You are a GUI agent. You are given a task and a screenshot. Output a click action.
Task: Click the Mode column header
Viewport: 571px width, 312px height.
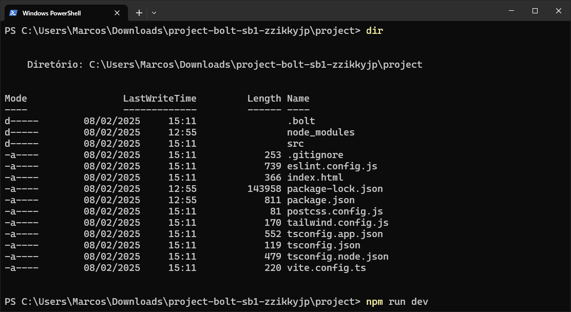tap(15, 99)
